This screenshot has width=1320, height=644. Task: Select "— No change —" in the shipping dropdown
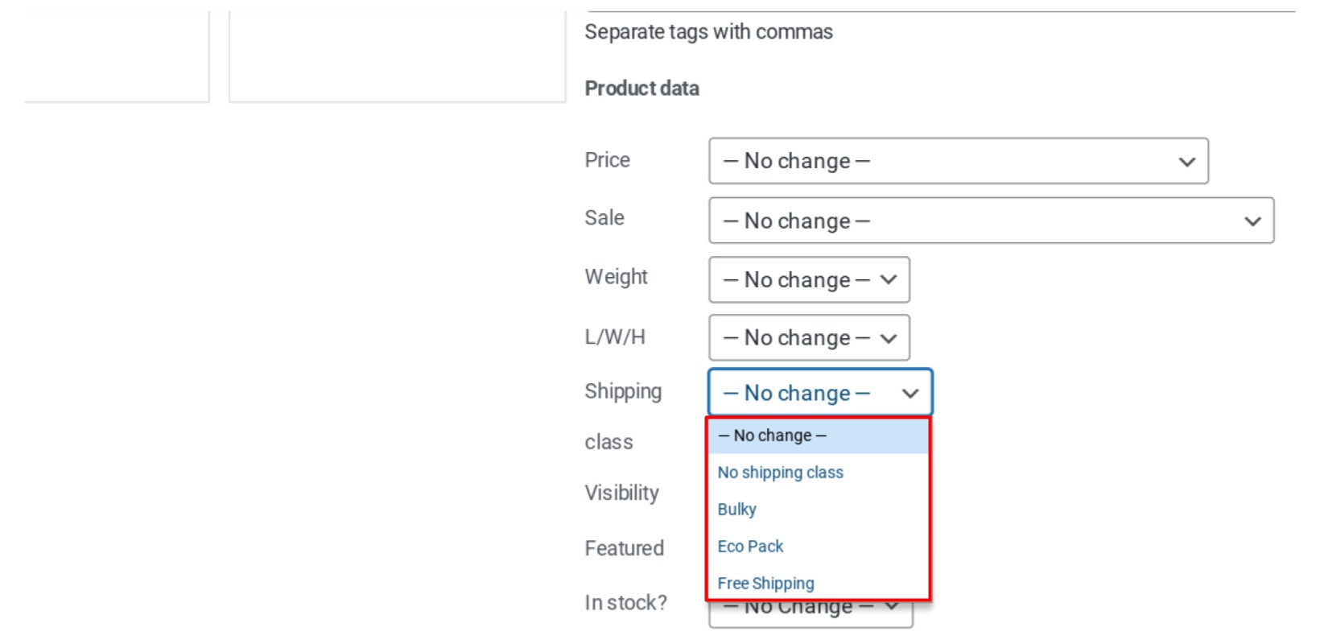tap(772, 436)
